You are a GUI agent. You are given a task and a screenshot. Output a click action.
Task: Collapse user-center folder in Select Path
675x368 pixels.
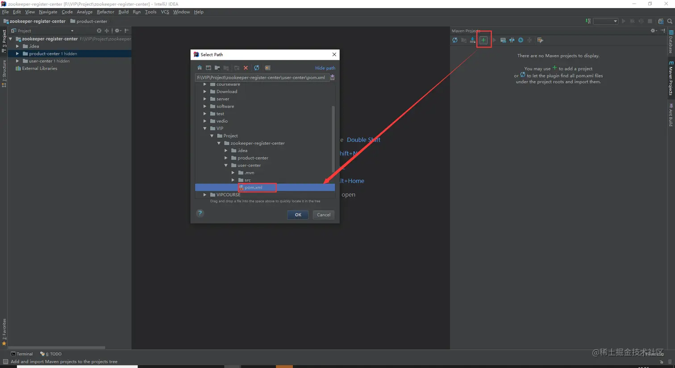click(x=226, y=165)
